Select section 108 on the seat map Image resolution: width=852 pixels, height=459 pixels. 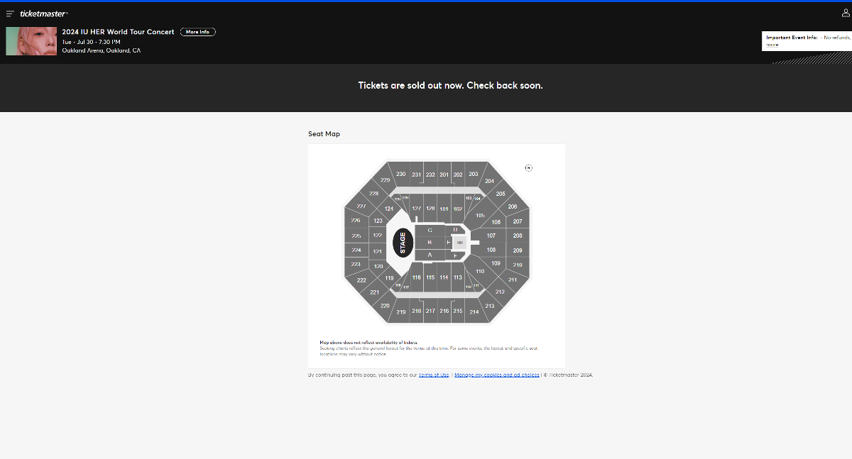(x=491, y=250)
